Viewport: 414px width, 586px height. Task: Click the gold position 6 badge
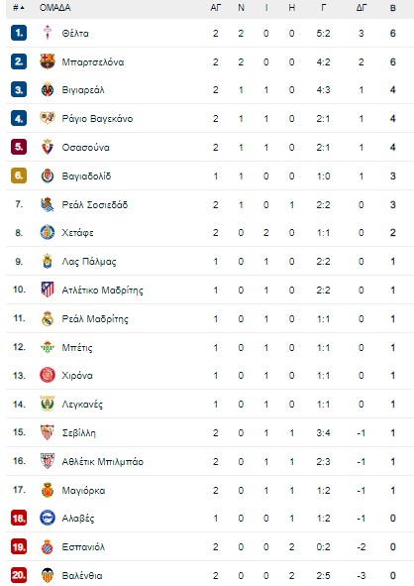pyautogui.click(x=19, y=176)
